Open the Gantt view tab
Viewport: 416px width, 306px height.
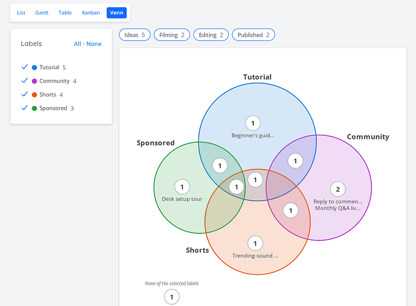click(x=42, y=13)
